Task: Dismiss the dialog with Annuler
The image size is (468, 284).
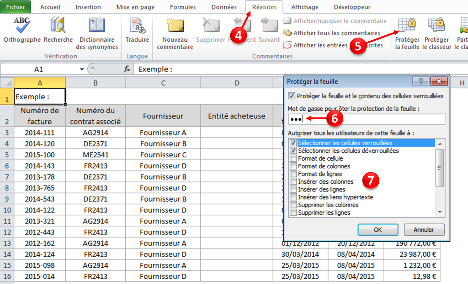Action: [424, 230]
